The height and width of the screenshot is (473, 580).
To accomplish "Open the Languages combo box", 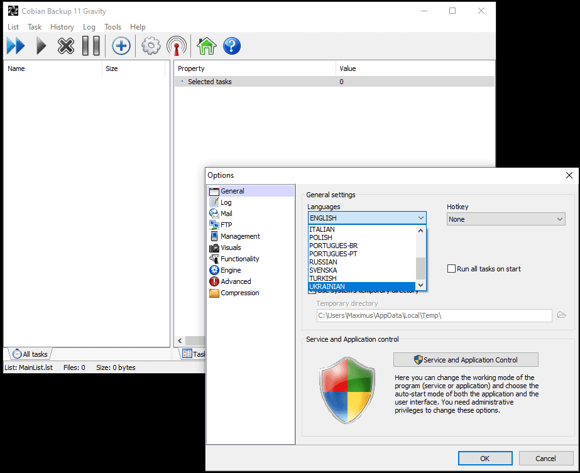I will 367,218.
